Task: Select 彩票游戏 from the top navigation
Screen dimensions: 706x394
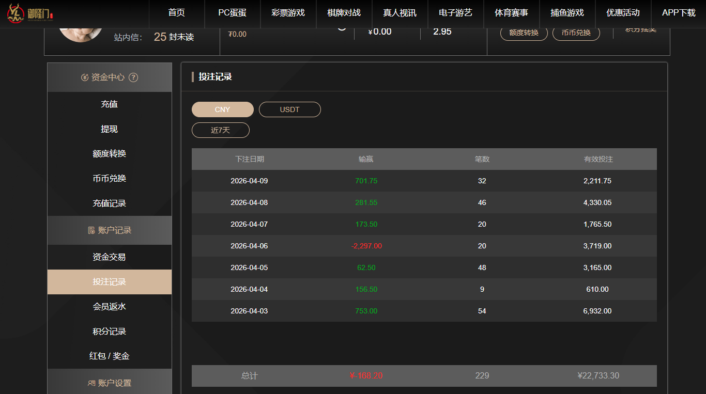Action: (x=288, y=14)
